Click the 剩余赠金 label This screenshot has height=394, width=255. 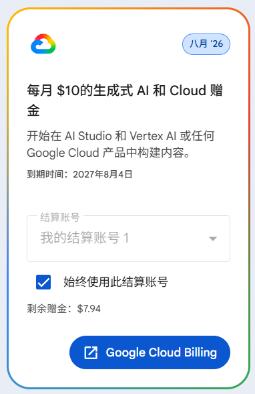pyautogui.click(x=47, y=309)
